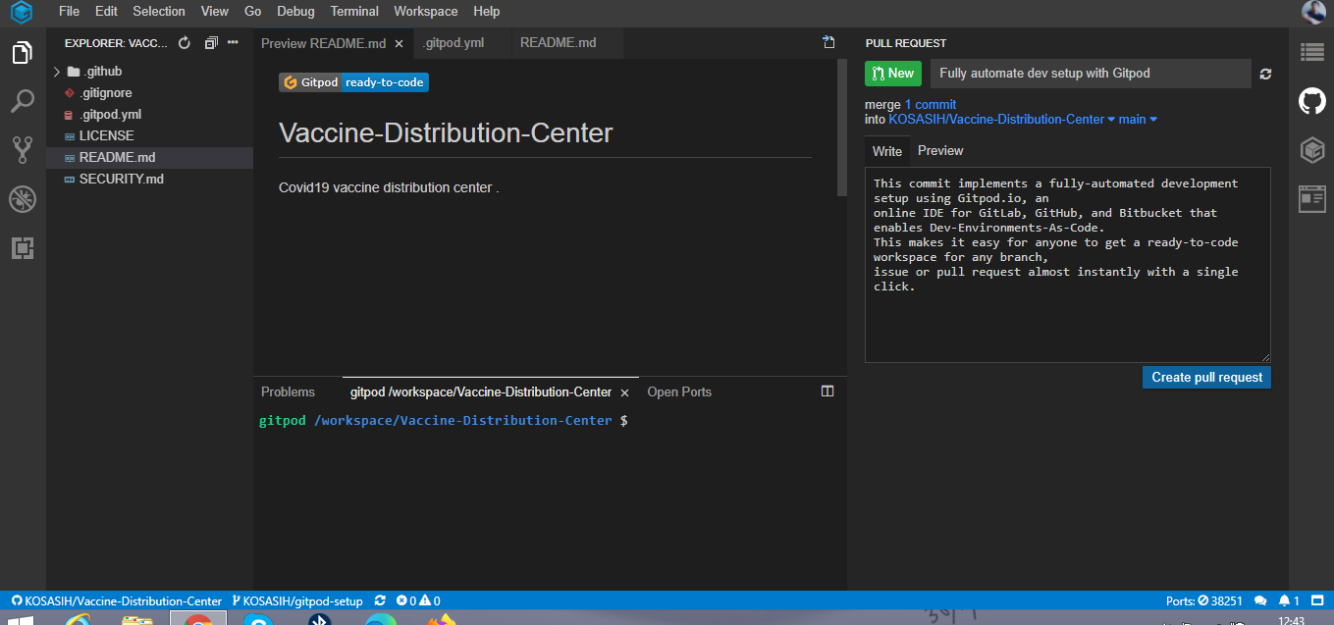Select the pull request Write tab
The width and height of the screenshot is (1334, 625).
(887, 151)
